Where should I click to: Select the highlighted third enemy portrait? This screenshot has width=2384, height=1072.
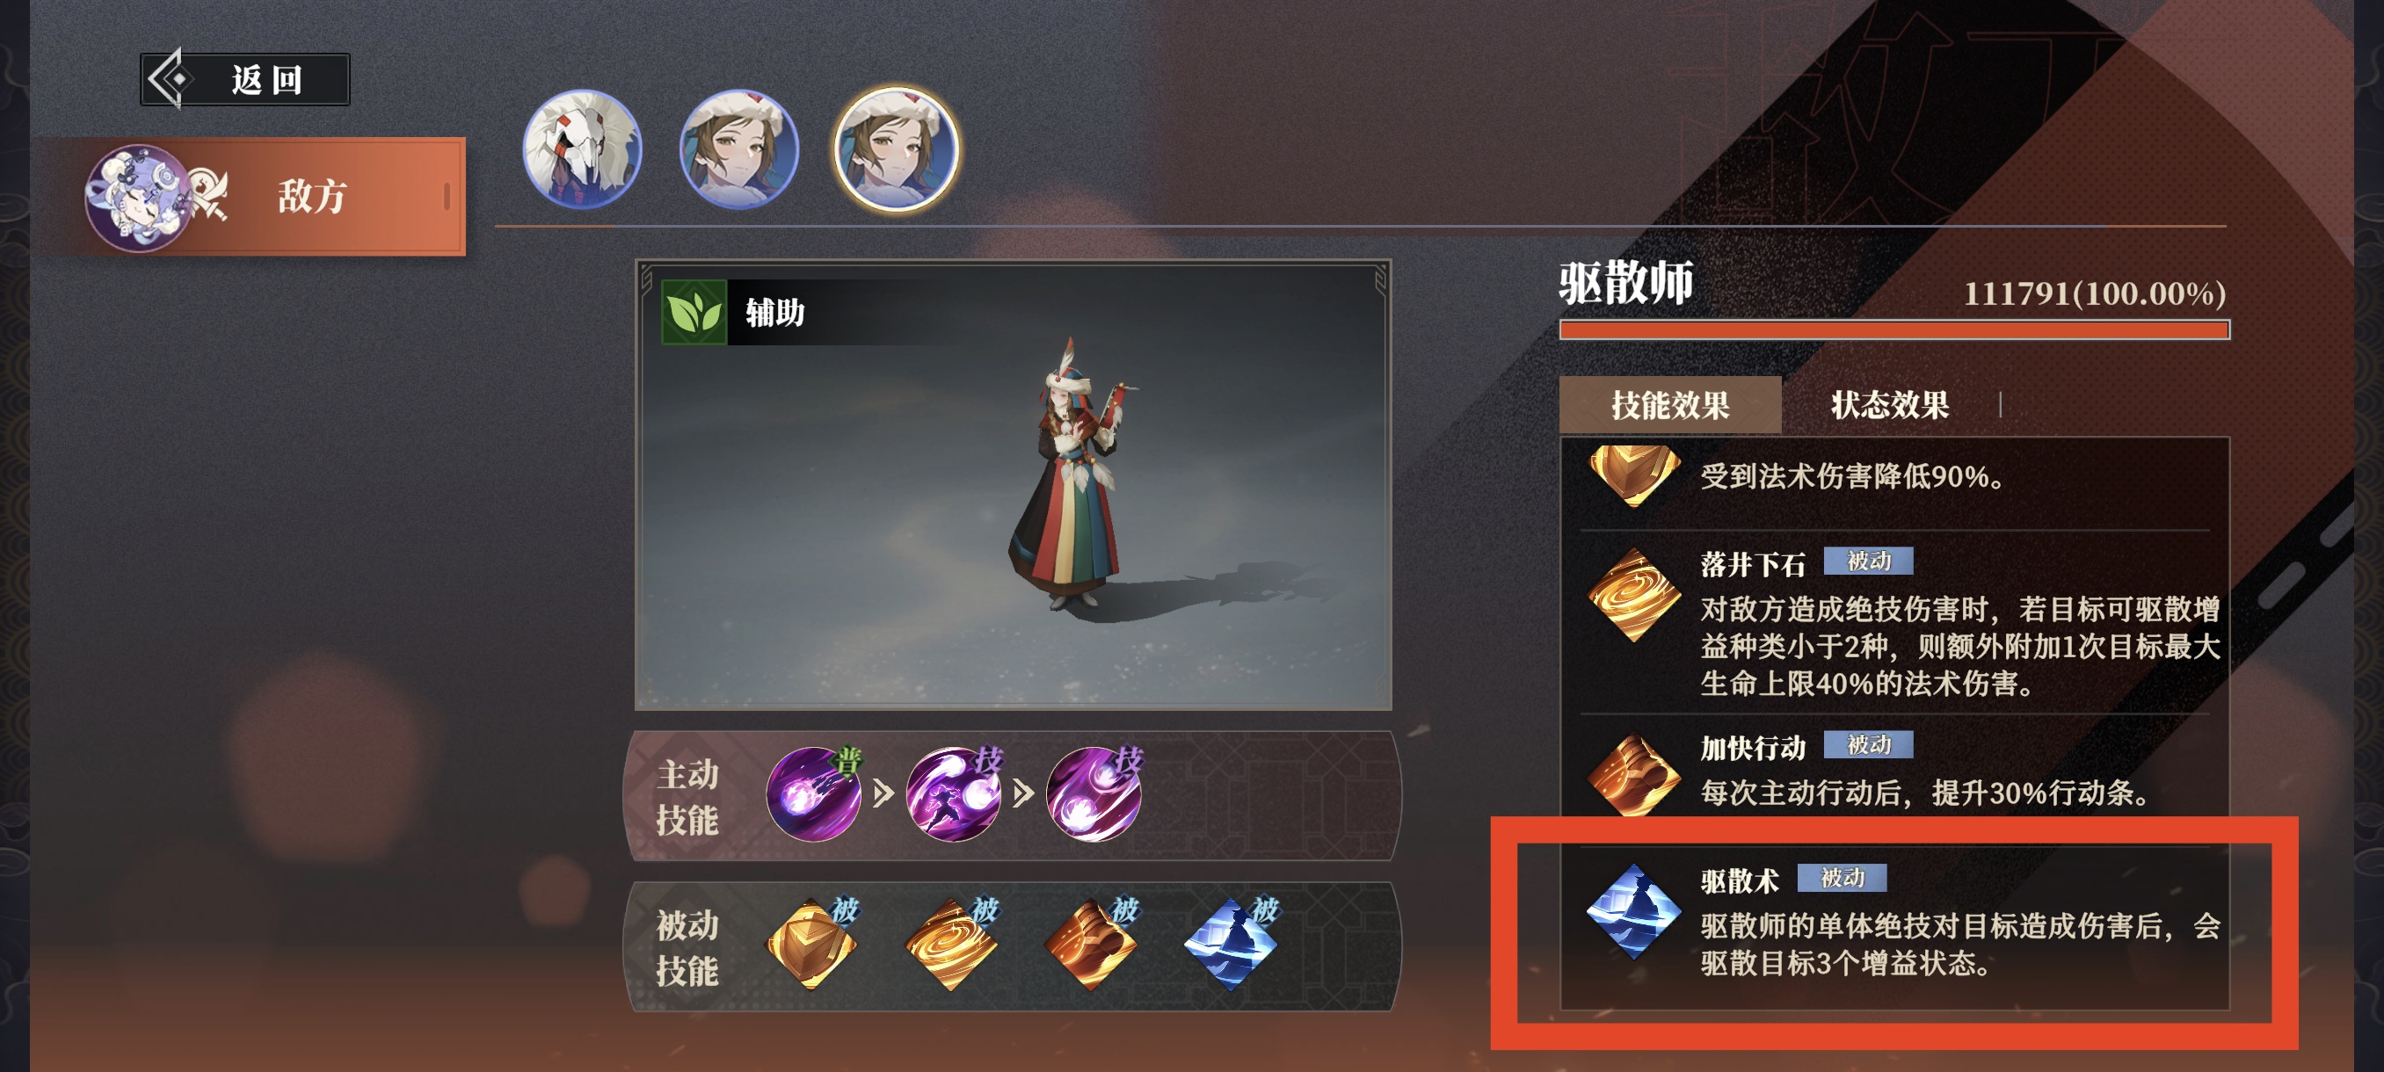896,148
